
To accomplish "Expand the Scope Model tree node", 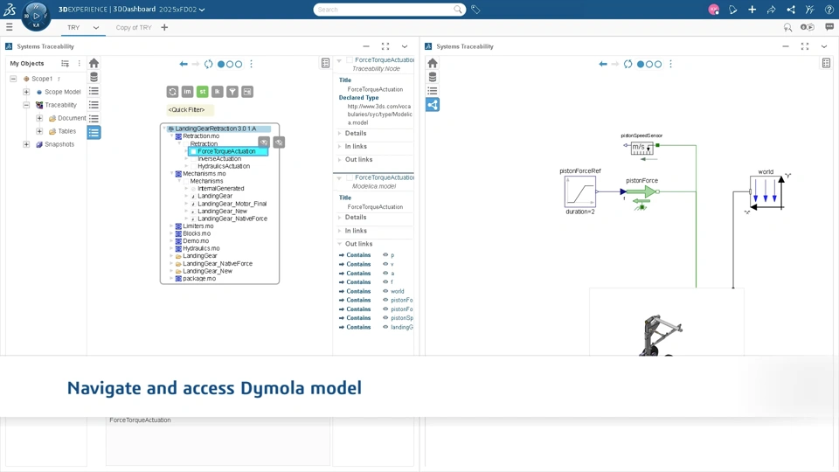I will 26,92.
